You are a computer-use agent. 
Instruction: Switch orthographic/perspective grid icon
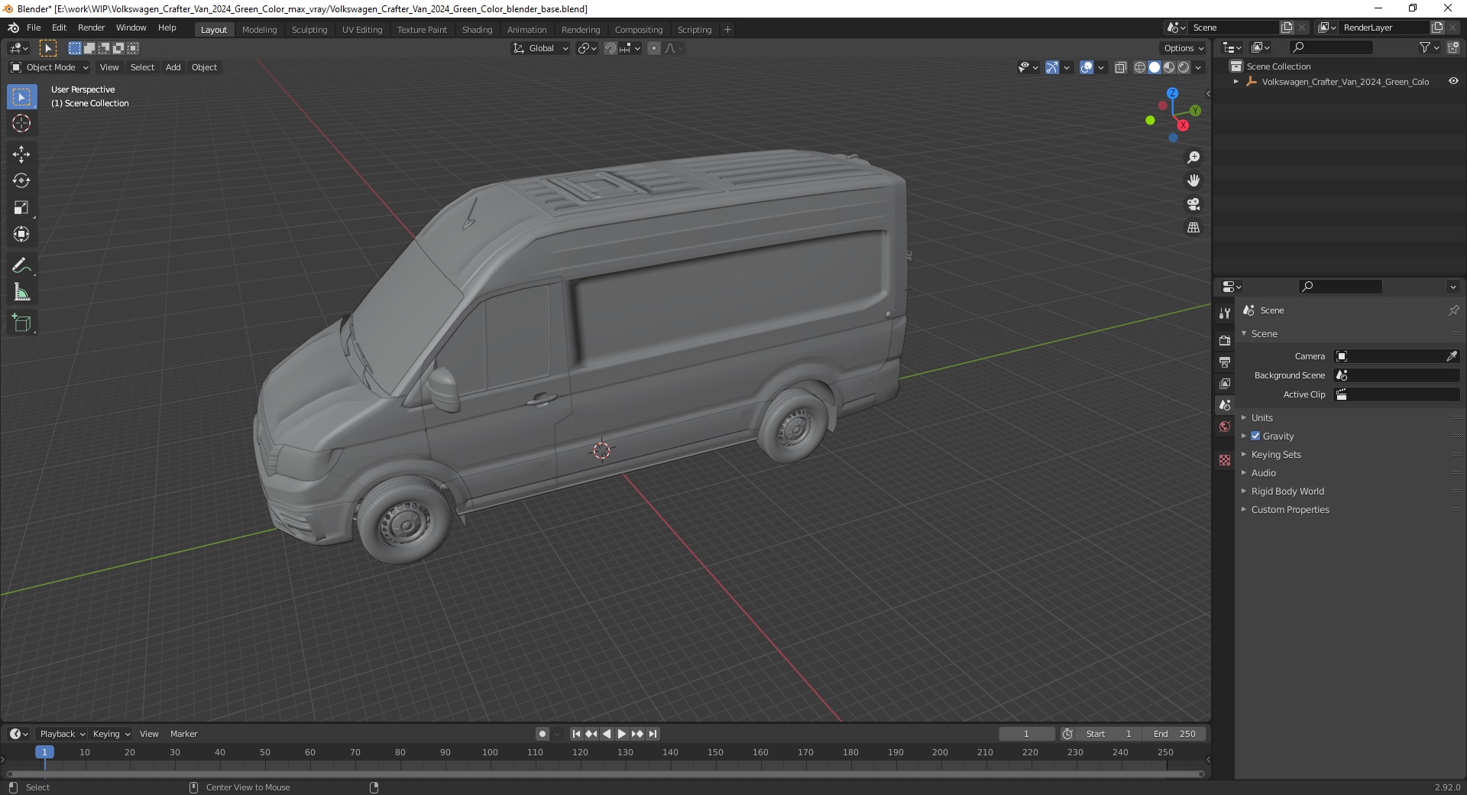(x=1193, y=228)
